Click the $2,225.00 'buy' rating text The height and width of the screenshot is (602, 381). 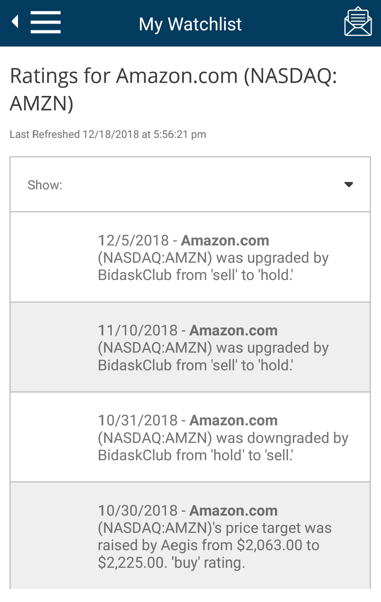pos(171,563)
